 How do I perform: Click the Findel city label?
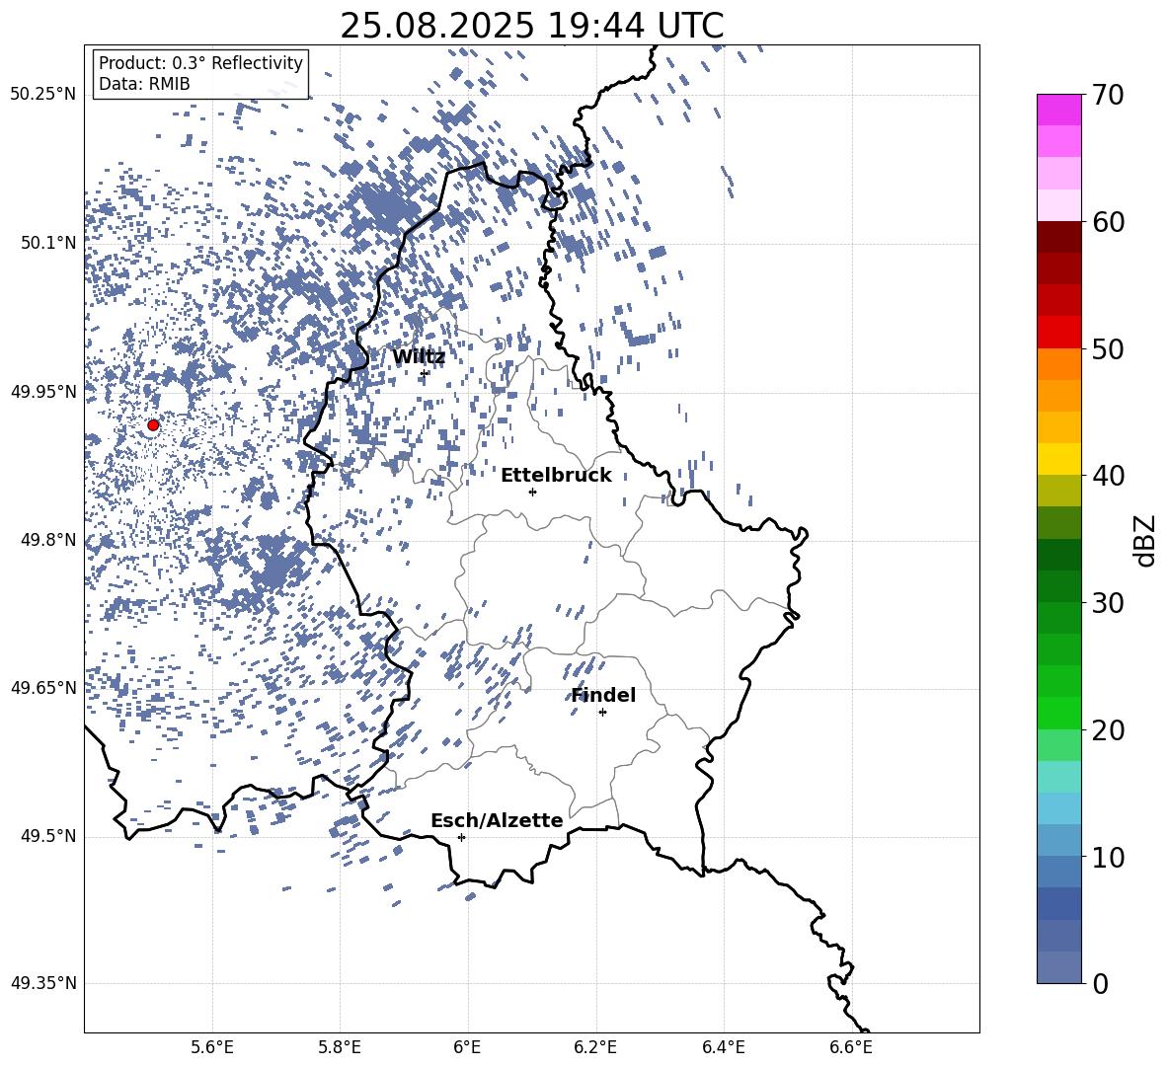coord(603,695)
